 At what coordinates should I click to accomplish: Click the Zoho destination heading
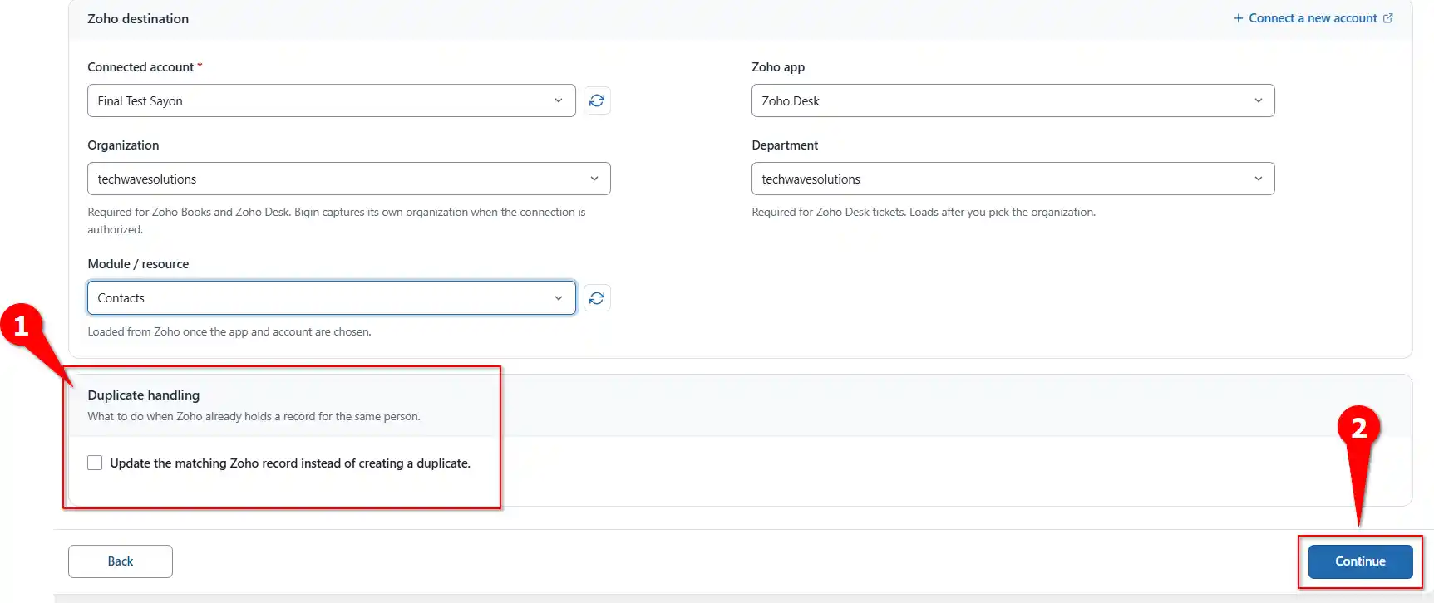(x=138, y=18)
